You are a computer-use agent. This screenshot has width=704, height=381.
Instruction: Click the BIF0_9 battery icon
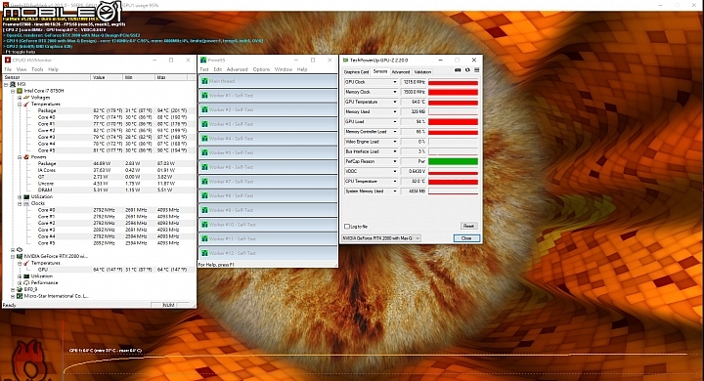[x=20, y=289]
